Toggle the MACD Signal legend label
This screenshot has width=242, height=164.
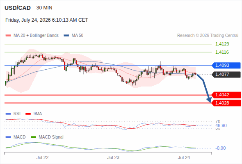(x=51, y=137)
